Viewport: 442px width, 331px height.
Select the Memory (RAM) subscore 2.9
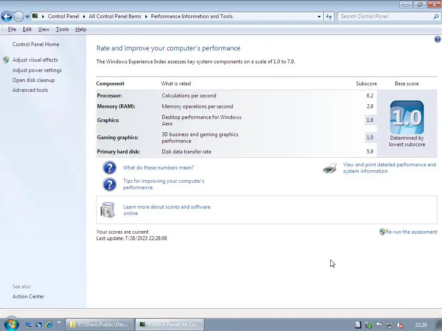[370, 106]
